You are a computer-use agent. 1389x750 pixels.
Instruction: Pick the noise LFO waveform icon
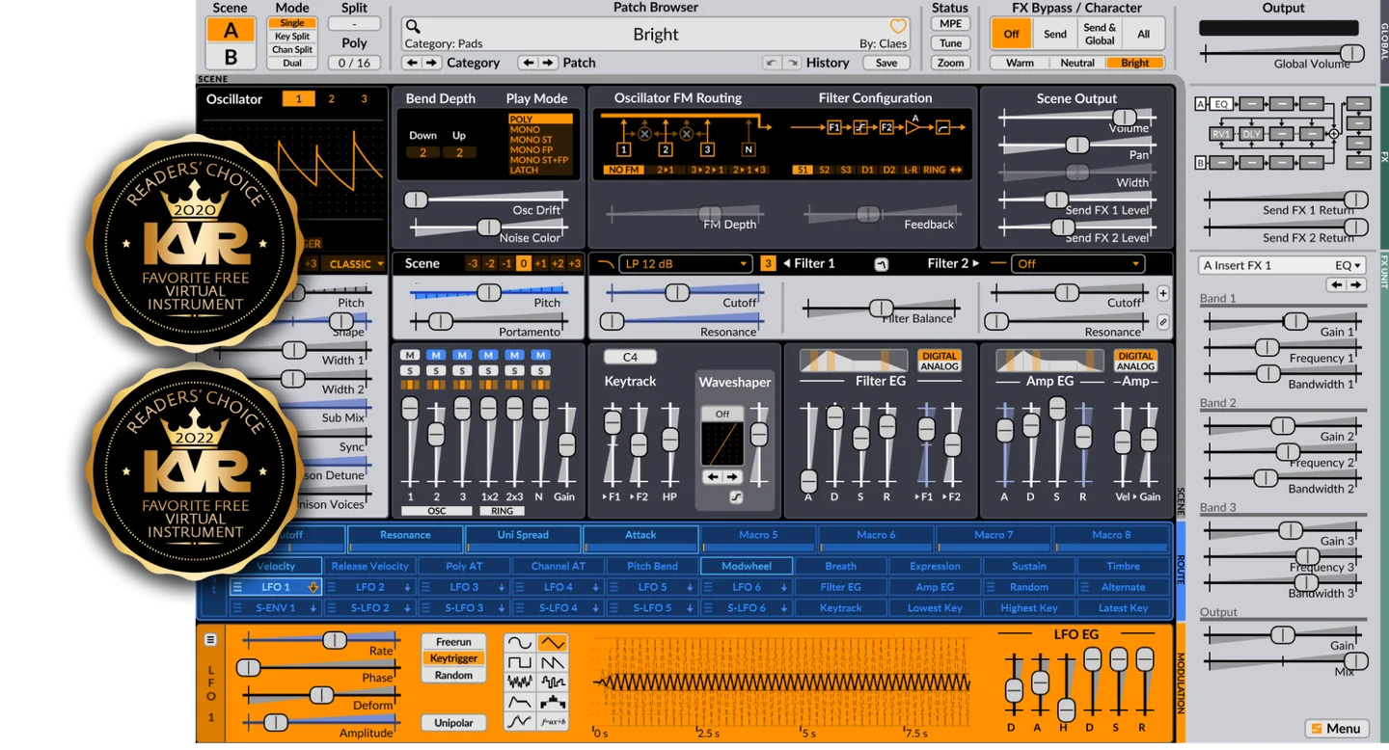pyautogui.click(x=519, y=682)
